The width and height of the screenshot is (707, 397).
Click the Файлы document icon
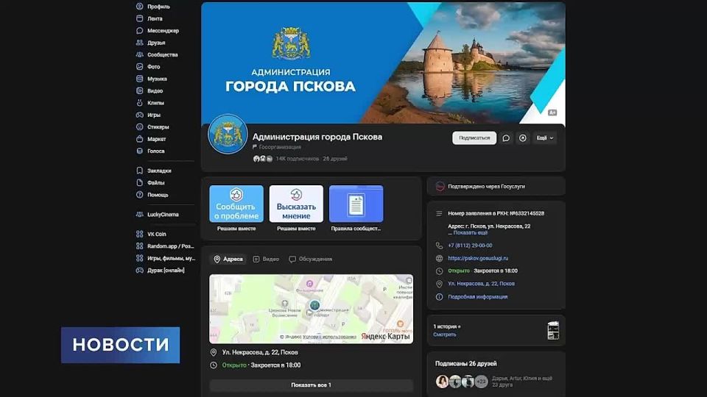[140, 183]
